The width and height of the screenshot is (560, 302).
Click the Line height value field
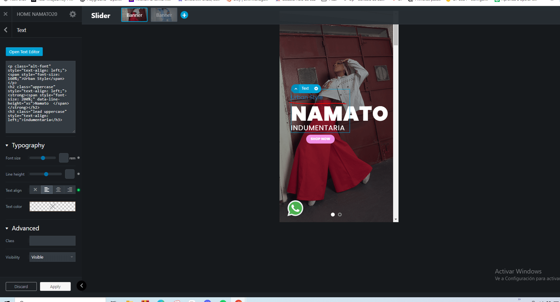click(70, 174)
